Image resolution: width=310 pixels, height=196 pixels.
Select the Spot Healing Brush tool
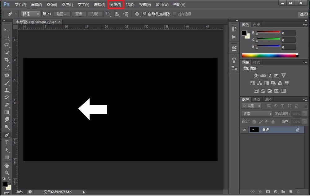coord(7,75)
